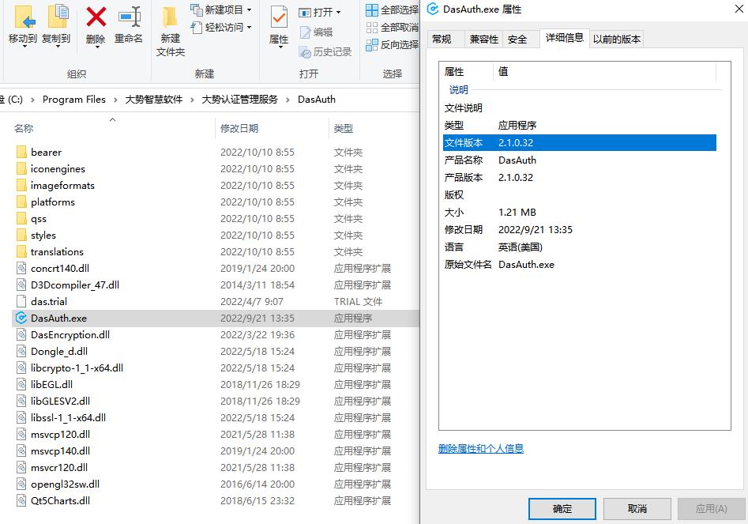
Task: Select the Dongle_d.dll file icon
Action: [21, 351]
